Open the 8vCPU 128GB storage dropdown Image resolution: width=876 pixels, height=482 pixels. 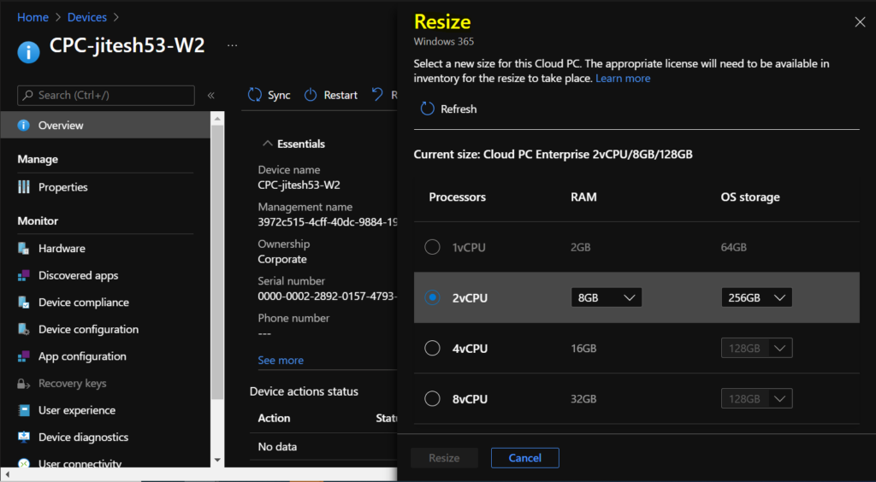pos(756,399)
